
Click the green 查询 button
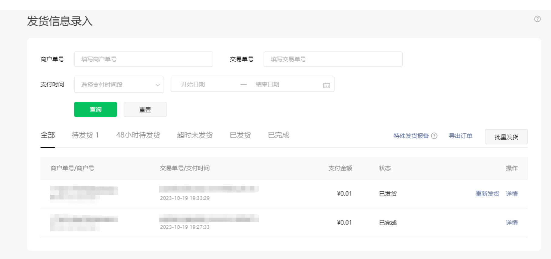tap(95, 109)
